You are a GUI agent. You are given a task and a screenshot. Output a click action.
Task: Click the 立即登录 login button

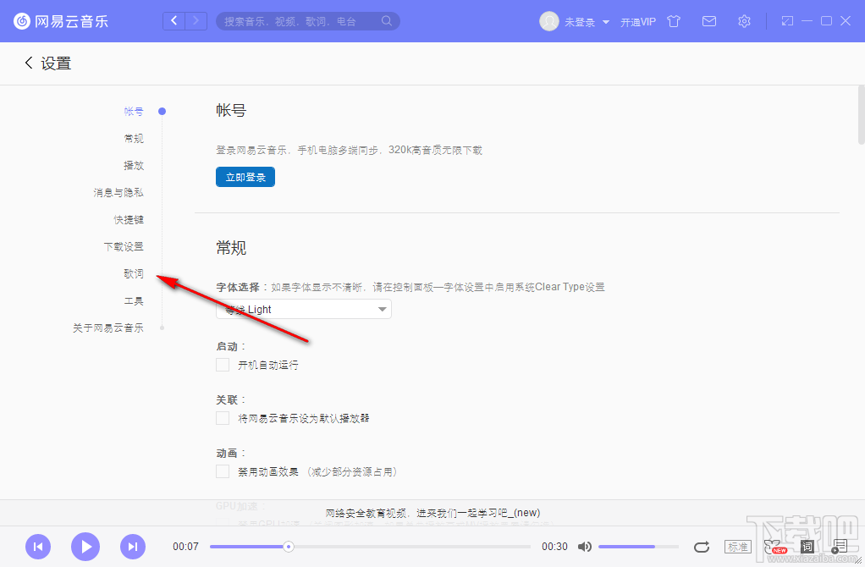pyautogui.click(x=245, y=177)
